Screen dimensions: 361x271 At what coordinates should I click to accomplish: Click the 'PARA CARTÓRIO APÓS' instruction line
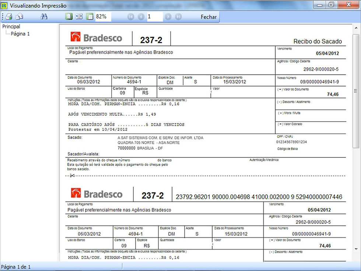pyautogui.click(x=126, y=125)
